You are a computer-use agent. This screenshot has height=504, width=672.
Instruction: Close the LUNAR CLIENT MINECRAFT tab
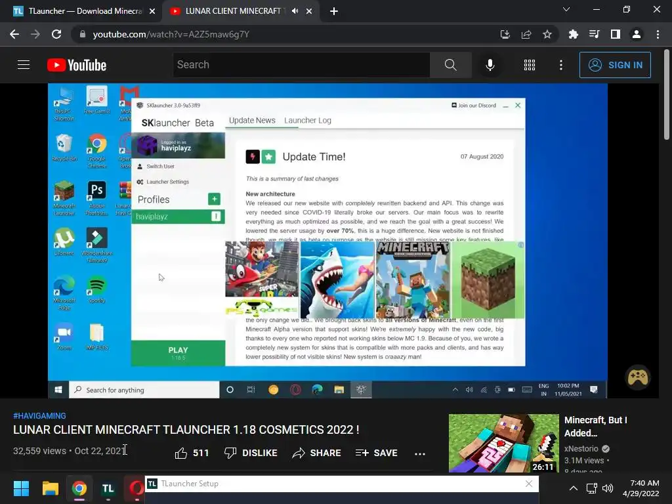pos(309,12)
